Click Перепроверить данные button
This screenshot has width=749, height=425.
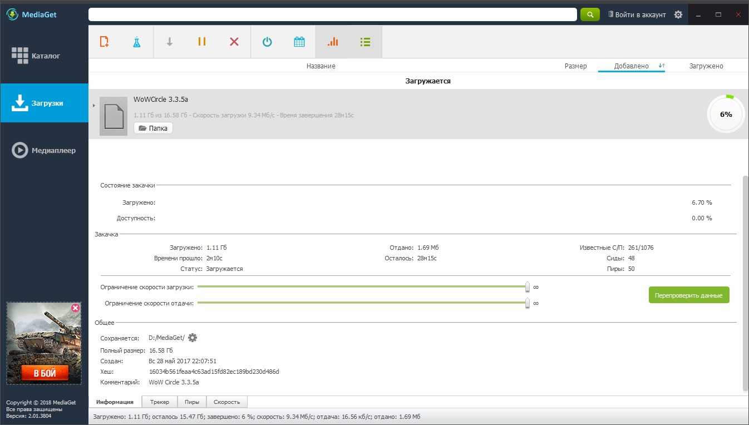(689, 295)
